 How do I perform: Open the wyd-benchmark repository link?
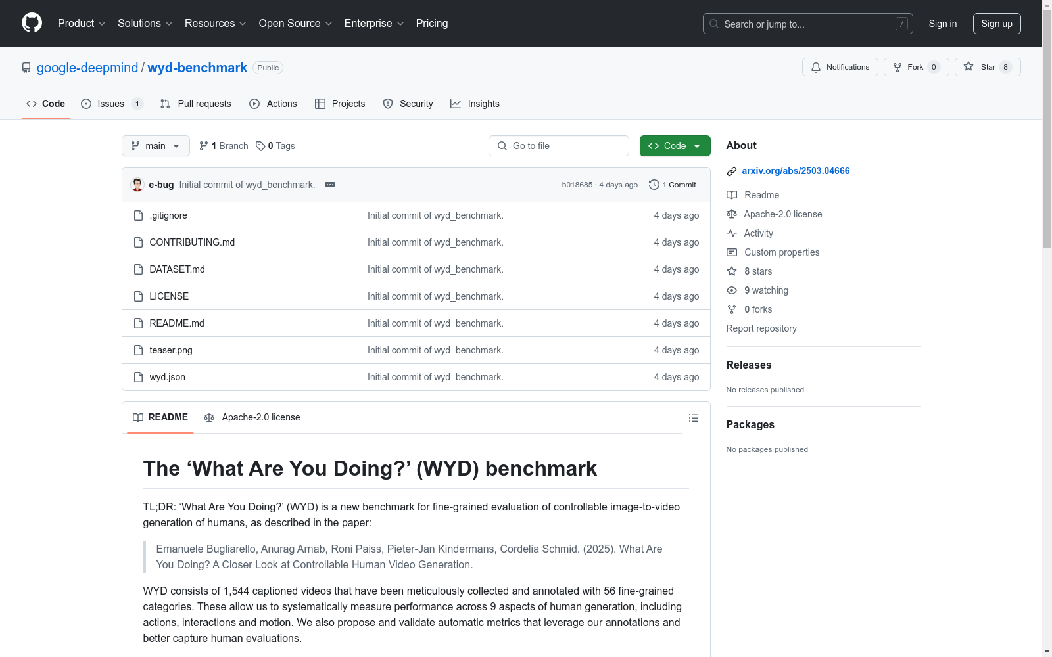197,68
